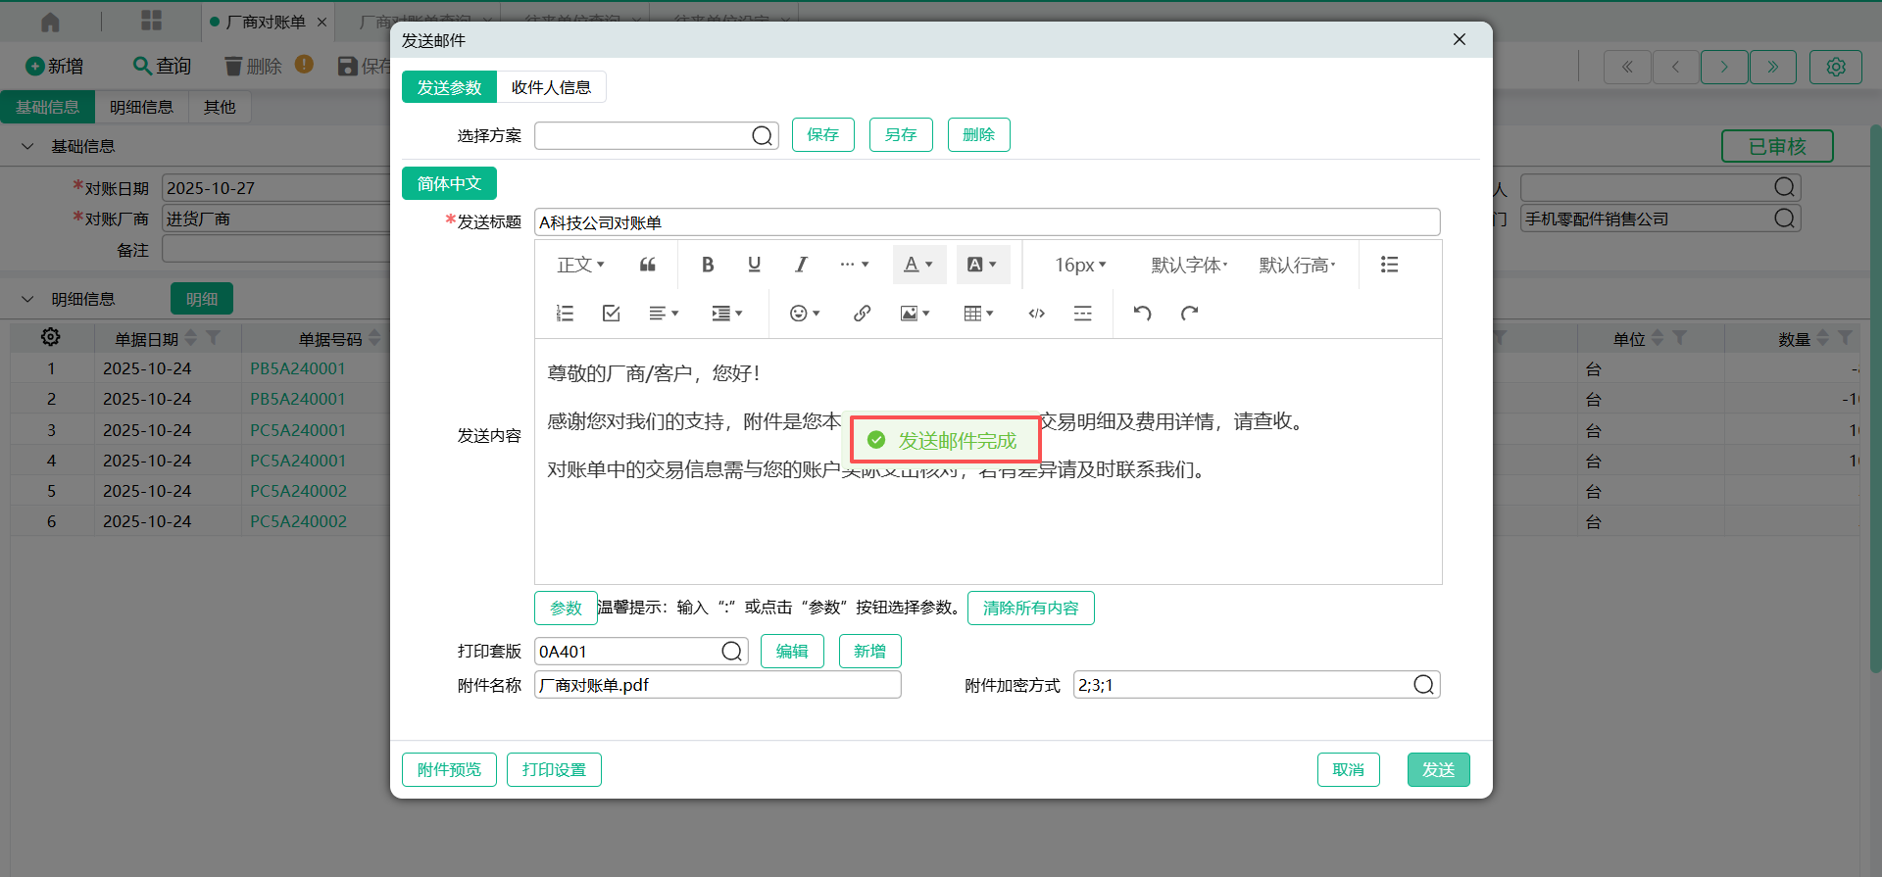Click the 附件预览 button

[x=449, y=770]
